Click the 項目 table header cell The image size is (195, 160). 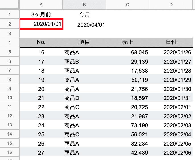pyautogui.click(x=84, y=42)
